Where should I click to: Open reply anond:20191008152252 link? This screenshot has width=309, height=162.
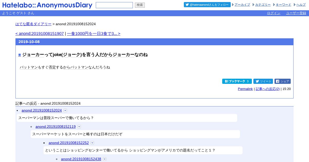pos(69,143)
